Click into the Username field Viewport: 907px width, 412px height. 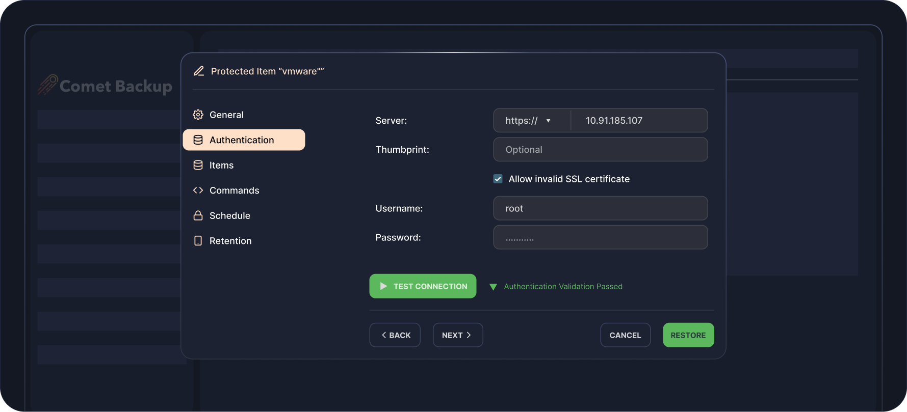click(x=600, y=209)
